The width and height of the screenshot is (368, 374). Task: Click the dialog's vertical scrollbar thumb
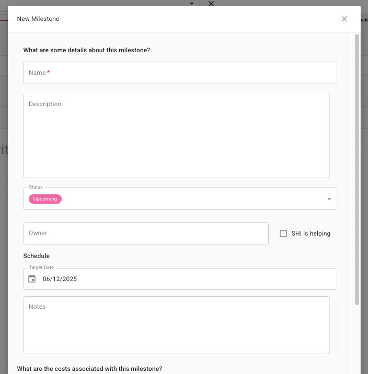tap(357, 169)
